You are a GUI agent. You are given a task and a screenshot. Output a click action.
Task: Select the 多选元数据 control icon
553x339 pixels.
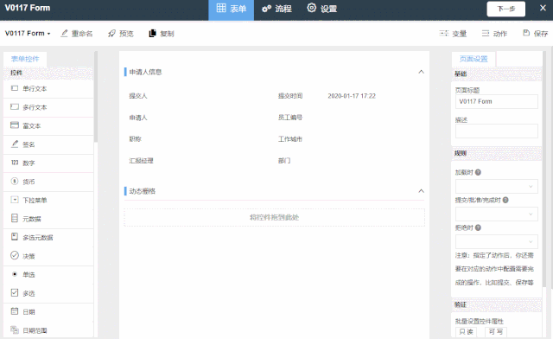(x=15, y=237)
